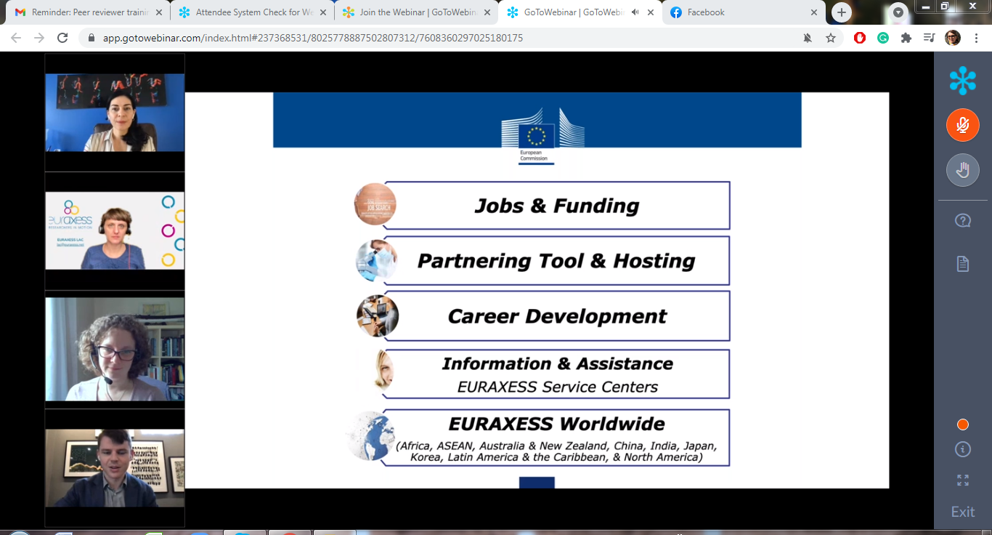Screen dimensions: 992x535
Task: Open the red AdBlock extension icon
Action: pyautogui.click(x=860, y=38)
